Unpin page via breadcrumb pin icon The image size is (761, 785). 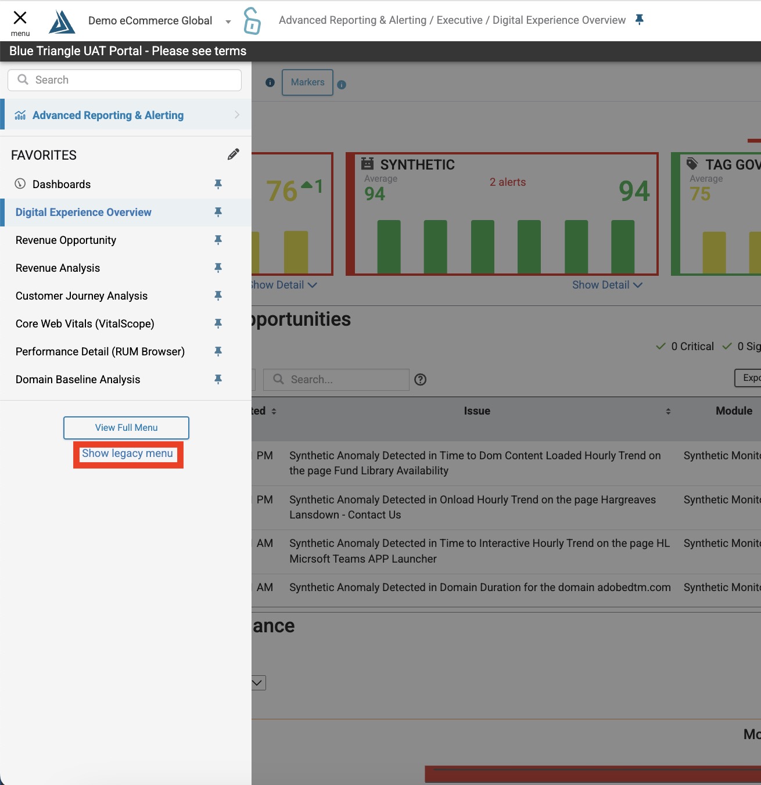coord(640,20)
